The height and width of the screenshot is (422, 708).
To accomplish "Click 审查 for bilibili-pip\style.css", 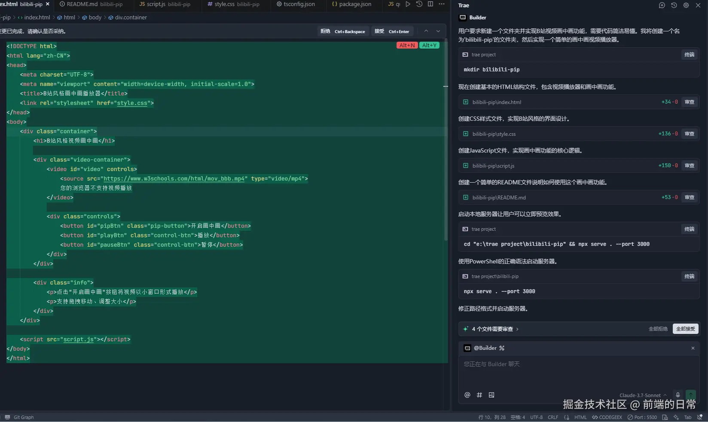I will (x=690, y=134).
